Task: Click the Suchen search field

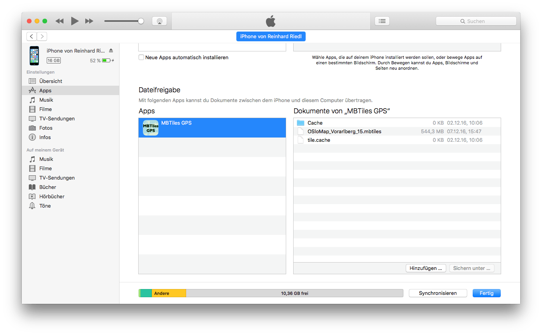Action: click(x=476, y=21)
